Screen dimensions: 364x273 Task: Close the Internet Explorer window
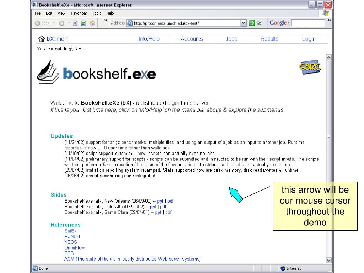coord(328,5)
